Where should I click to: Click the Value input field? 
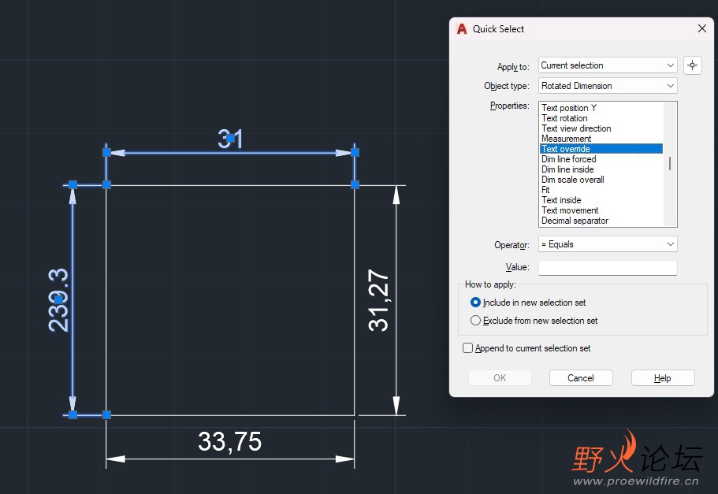tap(608, 267)
